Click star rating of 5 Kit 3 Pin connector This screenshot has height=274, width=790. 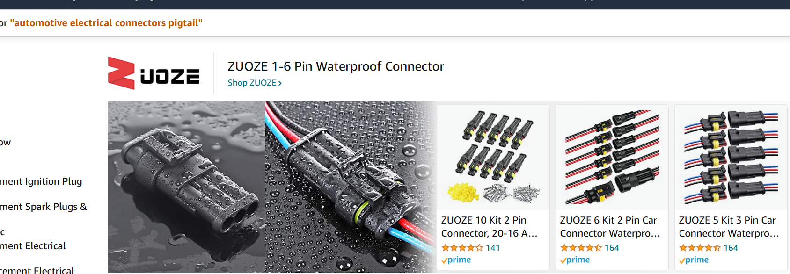700,248
